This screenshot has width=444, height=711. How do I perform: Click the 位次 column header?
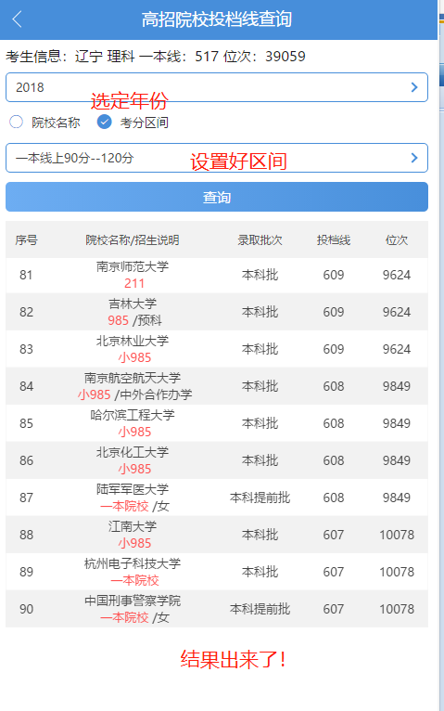tap(397, 239)
